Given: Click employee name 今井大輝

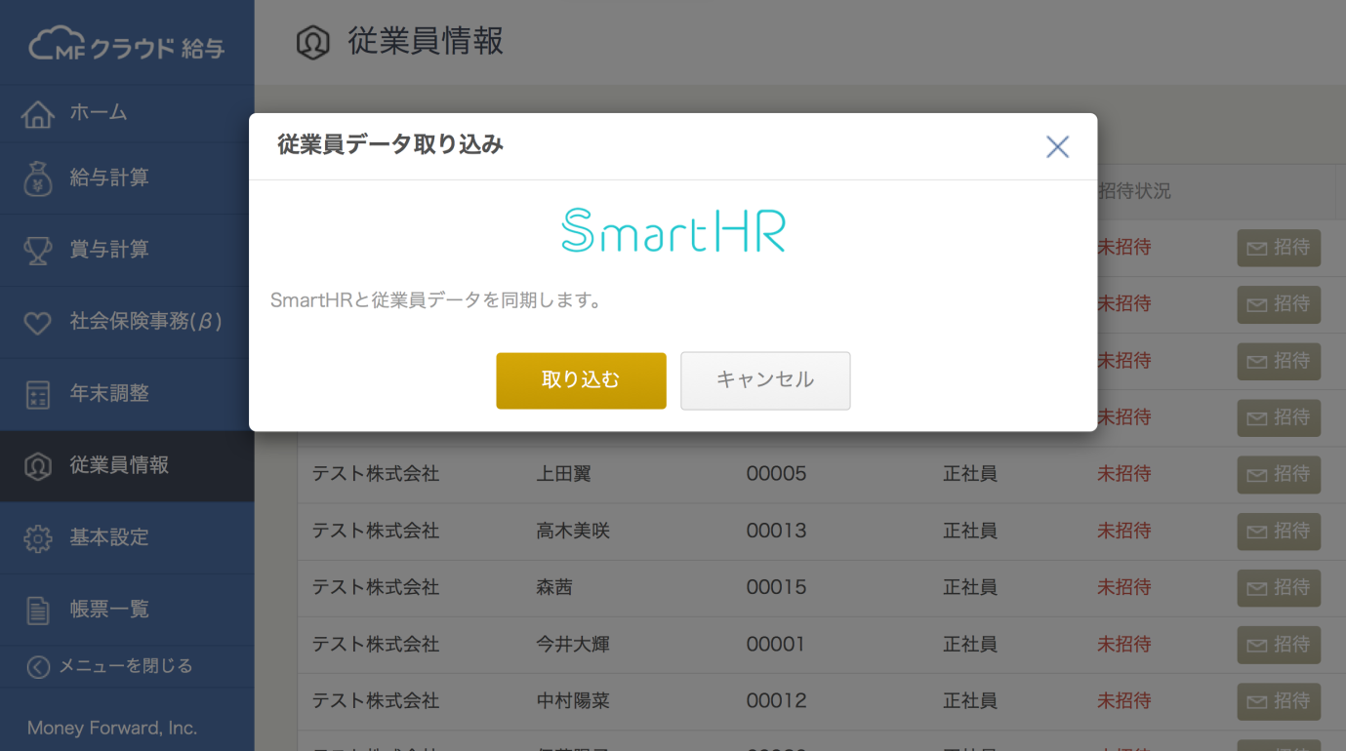Looking at the screenshot, I should (x=573, y=645).
